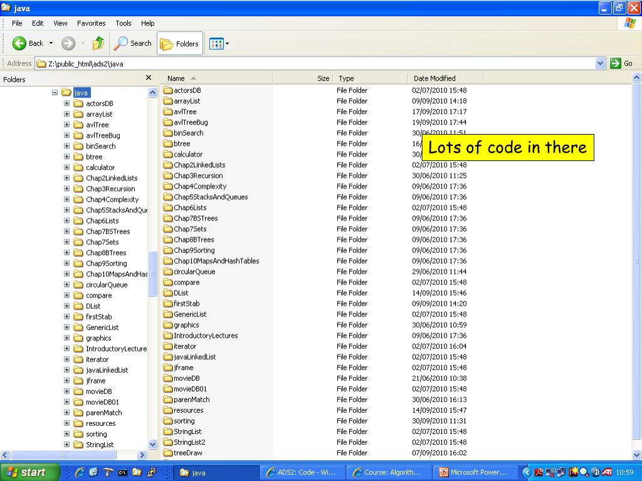Select the binSearch folder icon in list
Screen dimensions: 642x481
168,133
